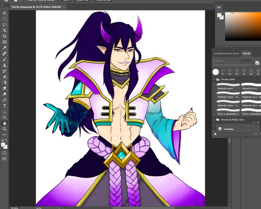
Task: Click the zoom percentage field in status bar
Action: pos(14,208)
